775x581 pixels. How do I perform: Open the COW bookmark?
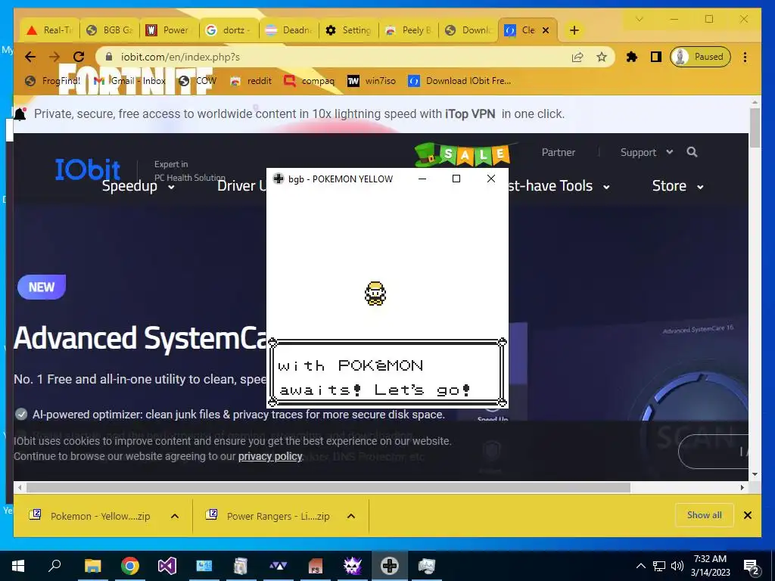198,81
